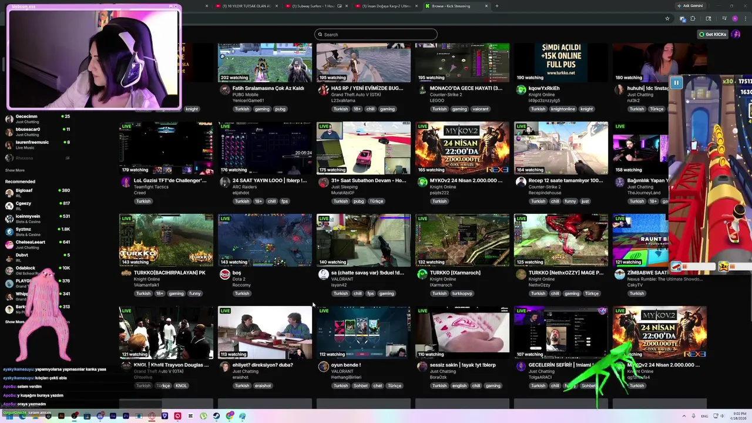The image size is (752, 423).
Task: Click the Ask Gemini button
Action: pos(690,6)
